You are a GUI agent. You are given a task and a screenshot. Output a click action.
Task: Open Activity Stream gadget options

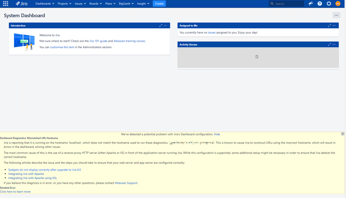[x=334, y=45]
